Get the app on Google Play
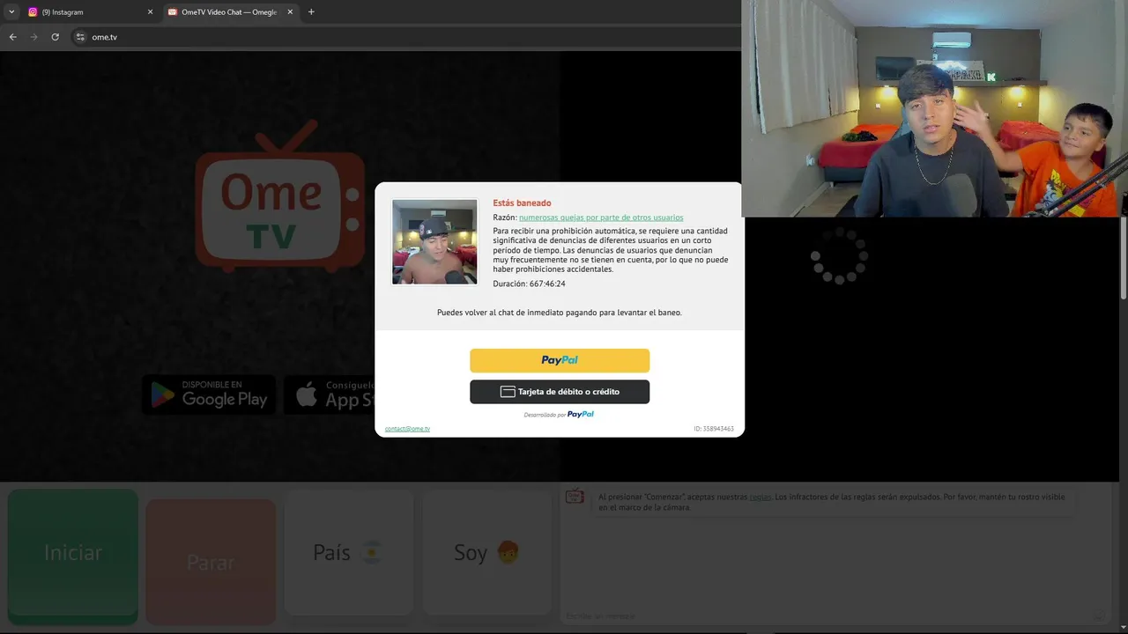 click(209, 394)
